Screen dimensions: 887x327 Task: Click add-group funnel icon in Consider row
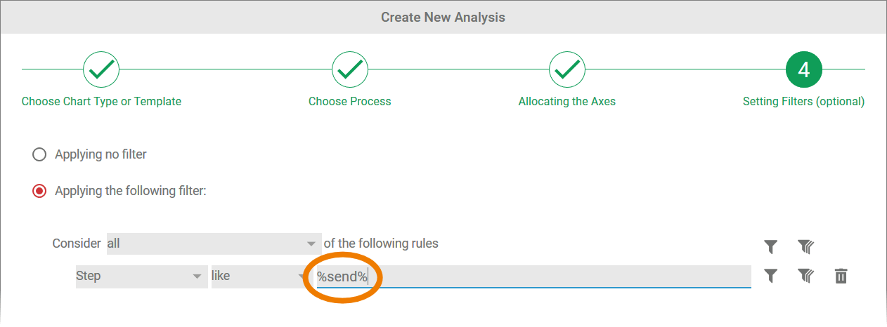click(805, 246)
